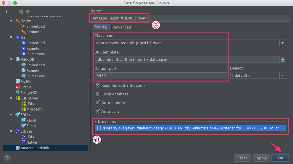Click the wrench driver settings icon
The image size is (293, 164).
(28, 12)
